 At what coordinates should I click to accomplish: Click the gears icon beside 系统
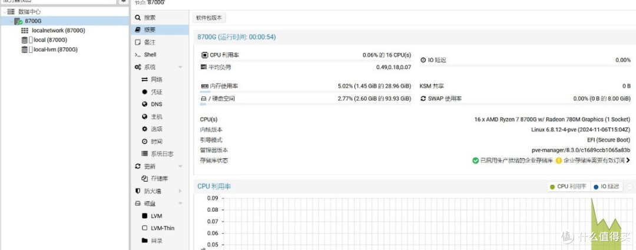point(138,67)
